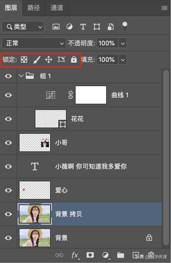Lock layer position move icon
This screenshot has width=171, height=263.
point(49,60)
